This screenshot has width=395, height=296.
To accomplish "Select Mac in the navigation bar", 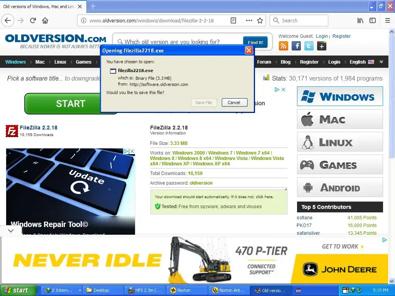I will (40, 62).
